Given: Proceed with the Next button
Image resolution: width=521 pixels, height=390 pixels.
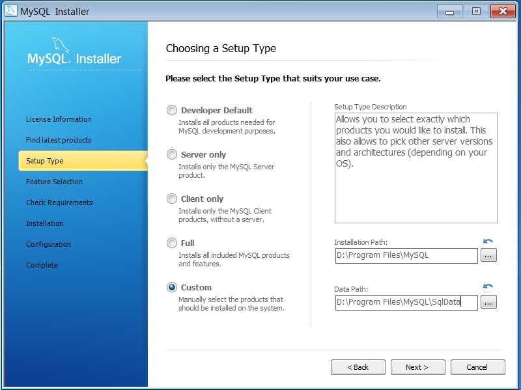Looking at the screenshot, I should click(x=418, y=367).
